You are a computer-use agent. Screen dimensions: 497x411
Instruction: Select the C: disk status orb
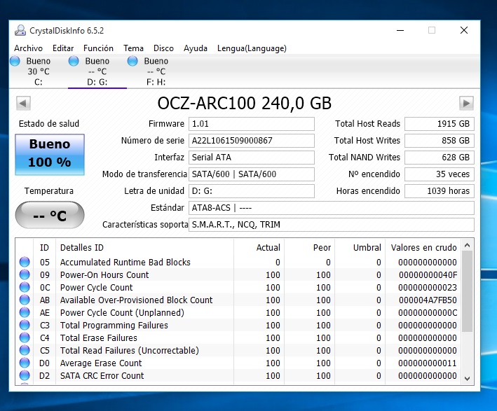[x=15, y=61]
